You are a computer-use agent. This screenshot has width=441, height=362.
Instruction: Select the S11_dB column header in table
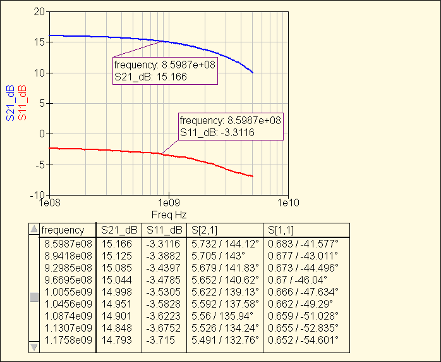point(164,230)
